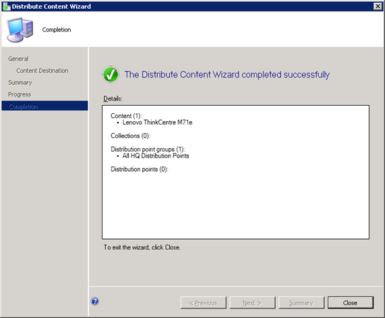Select the Progress step in sidebar

click(x=20, y=94)
